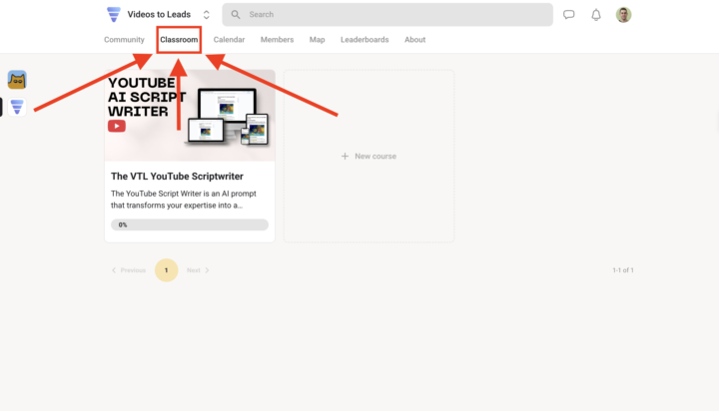Open the Members tab
The height and width of the screenshot is (411, 719).
pyautogui.click(x=277, y=40)
